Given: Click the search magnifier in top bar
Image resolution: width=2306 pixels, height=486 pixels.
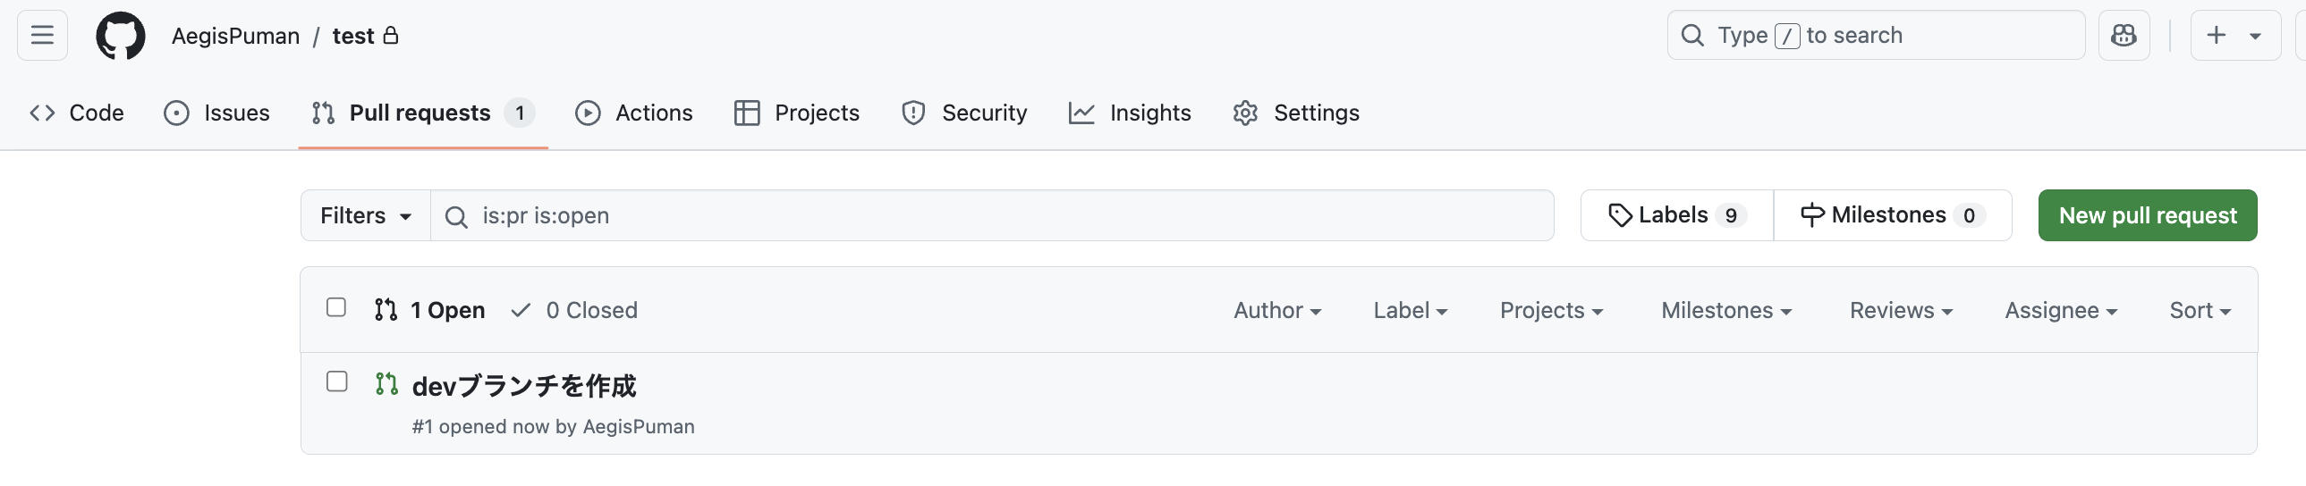Looking at the screenshot, I should [x=1692, y=36].
